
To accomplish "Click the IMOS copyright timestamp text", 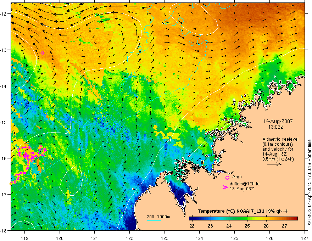I will (x=309, y=182).
